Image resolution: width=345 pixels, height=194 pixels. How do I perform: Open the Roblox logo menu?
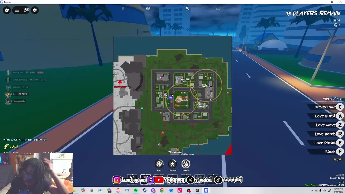coord(7,10)
